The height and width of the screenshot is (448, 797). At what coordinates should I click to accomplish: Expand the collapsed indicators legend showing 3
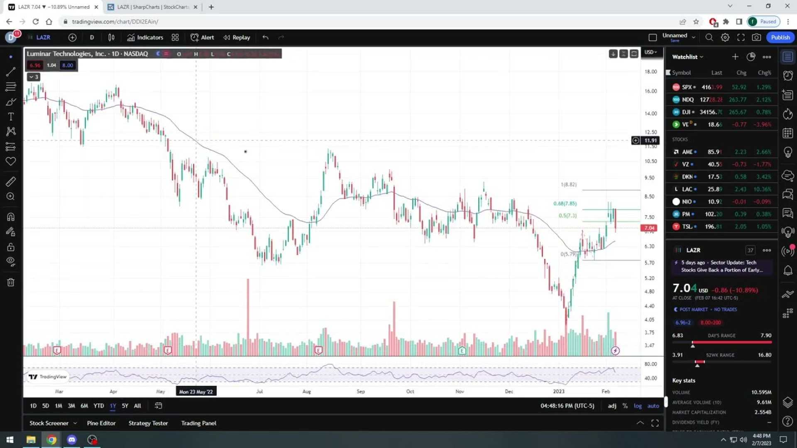click(34, 77)
